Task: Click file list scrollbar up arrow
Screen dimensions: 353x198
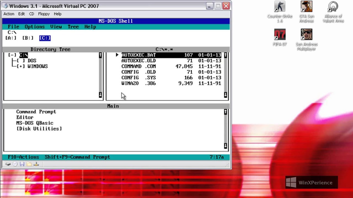Action: pos(226,55)
